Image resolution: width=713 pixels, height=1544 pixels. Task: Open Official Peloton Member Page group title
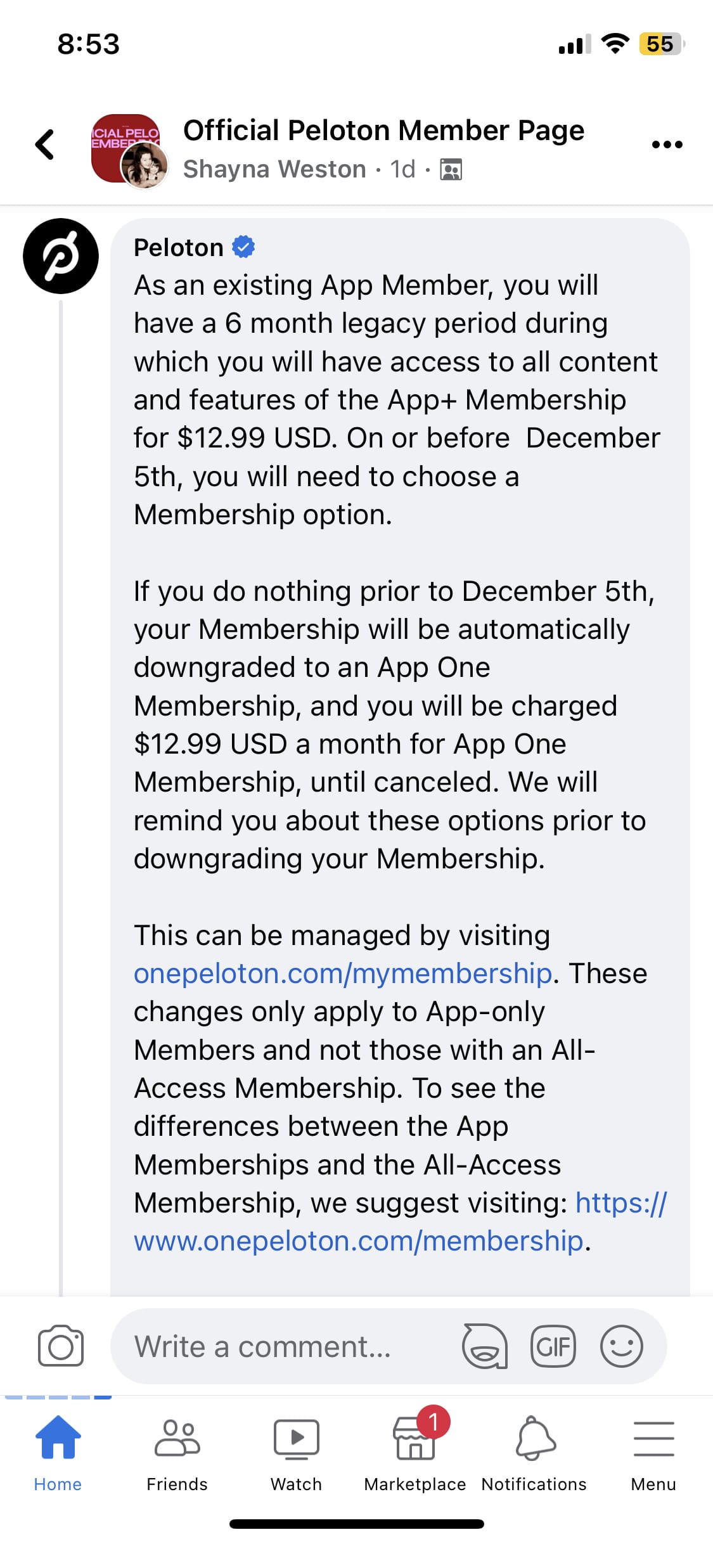coord(383,131)
